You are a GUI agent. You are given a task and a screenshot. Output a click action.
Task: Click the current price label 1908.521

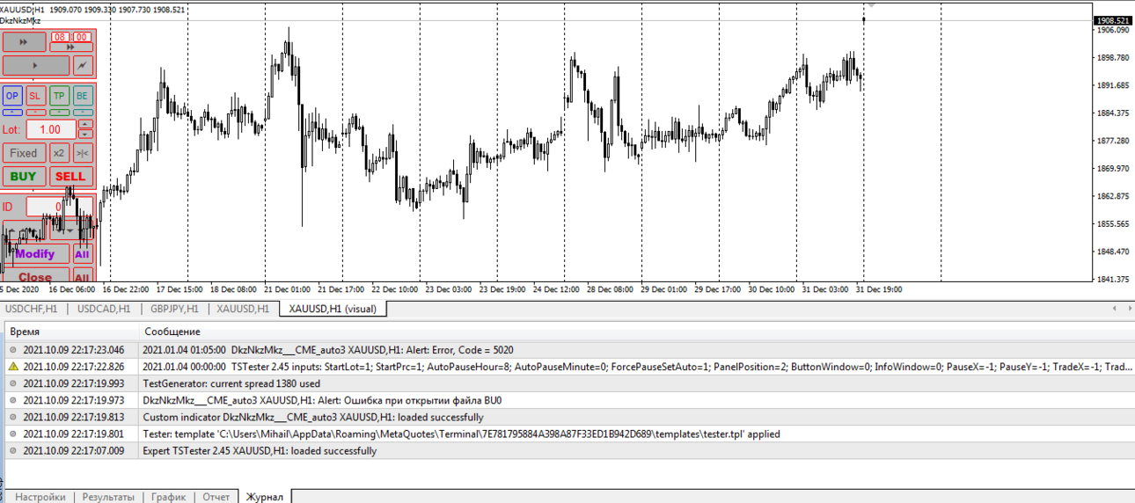1113,20
